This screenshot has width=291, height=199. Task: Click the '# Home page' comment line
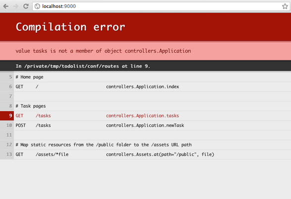(x=29, y=77)
